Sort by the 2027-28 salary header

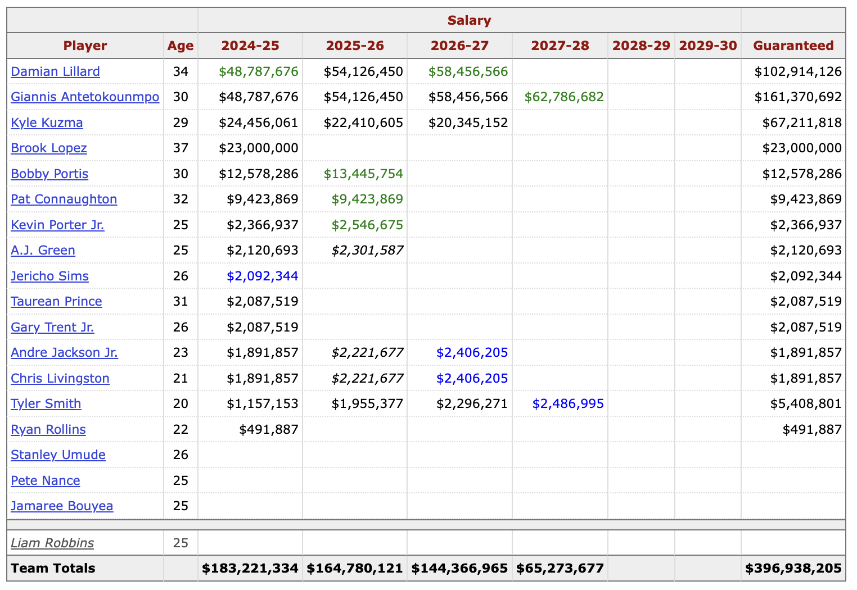(560, 46)
